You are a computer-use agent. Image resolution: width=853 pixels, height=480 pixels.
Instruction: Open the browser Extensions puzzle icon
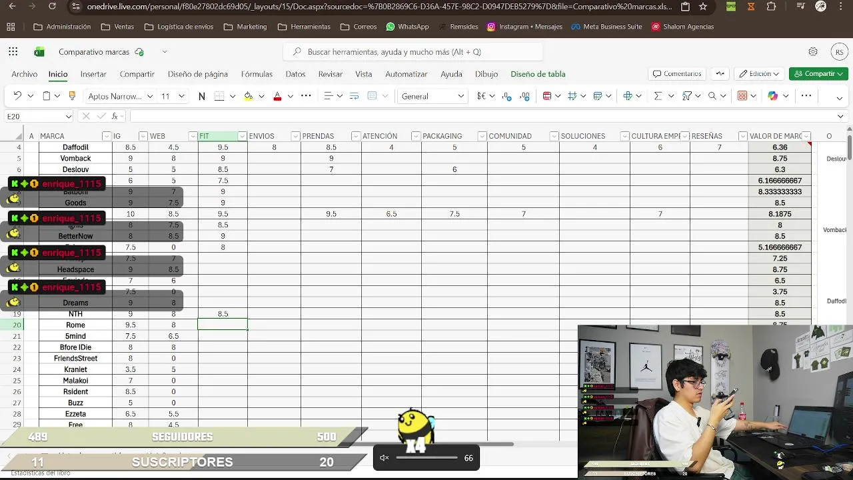tap(772, 7)
